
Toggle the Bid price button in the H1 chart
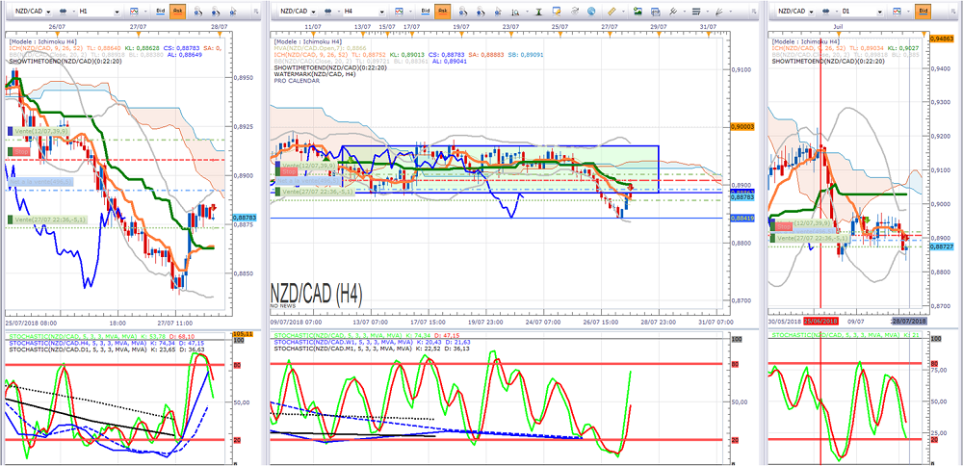tap(160, 11)
